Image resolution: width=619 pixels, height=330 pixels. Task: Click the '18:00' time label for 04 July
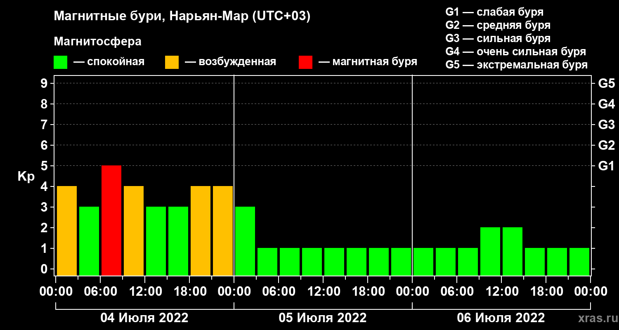(189, 292)
